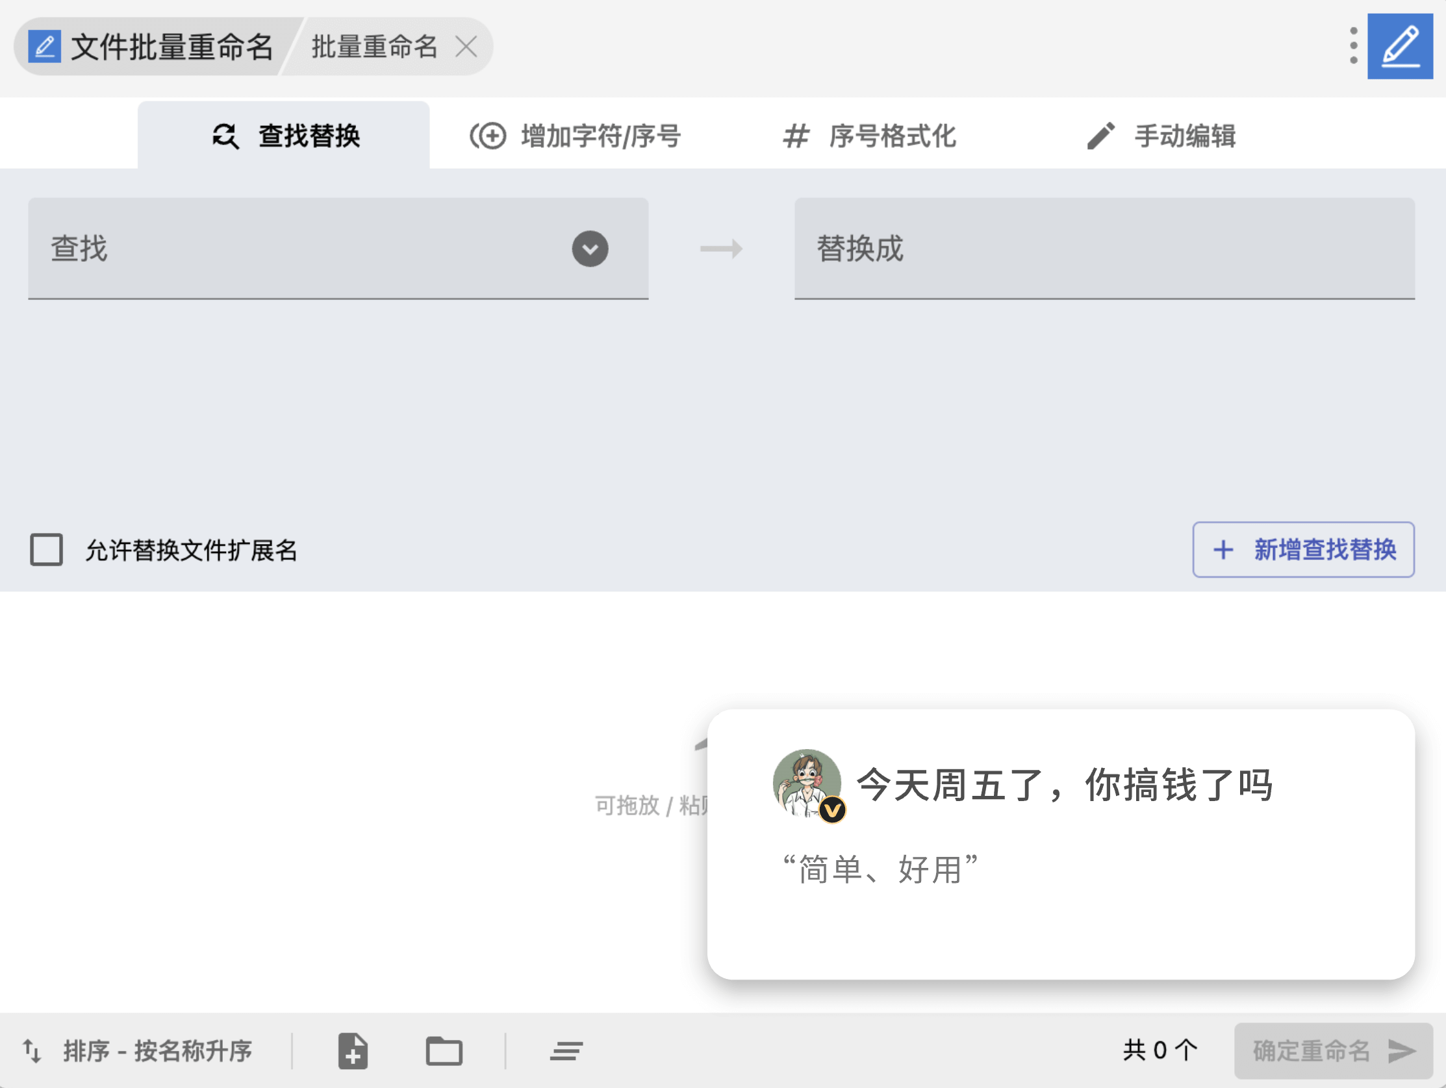This screenshot has height=1088, width=1446.
Task: Click 新增查找替换 button
Action: pos(1303,550)
